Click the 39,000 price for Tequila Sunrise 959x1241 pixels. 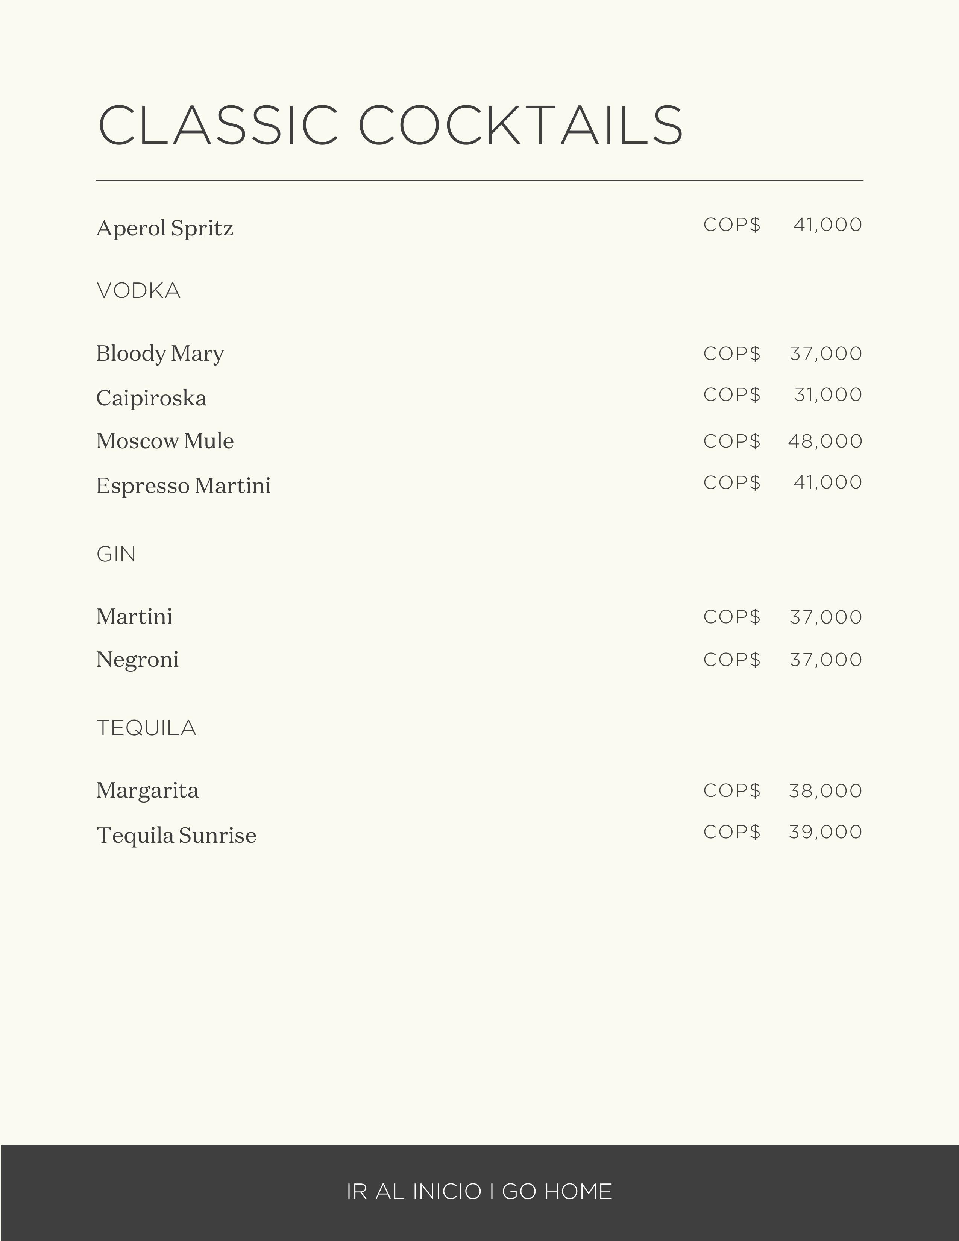pyautogui.click(x=825, y=832)
